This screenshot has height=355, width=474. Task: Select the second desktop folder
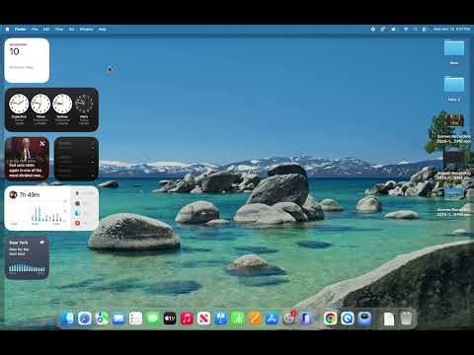[454, 85]
